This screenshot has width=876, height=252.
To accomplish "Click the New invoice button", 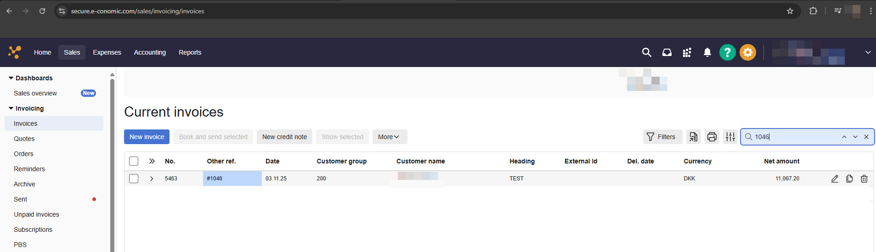I will [147, 137].
